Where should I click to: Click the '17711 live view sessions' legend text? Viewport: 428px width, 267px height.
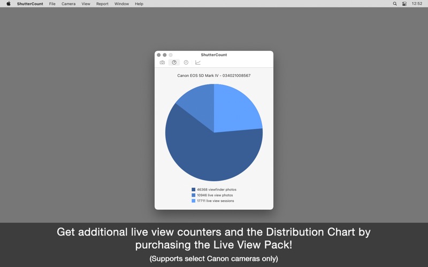[216, 201]
